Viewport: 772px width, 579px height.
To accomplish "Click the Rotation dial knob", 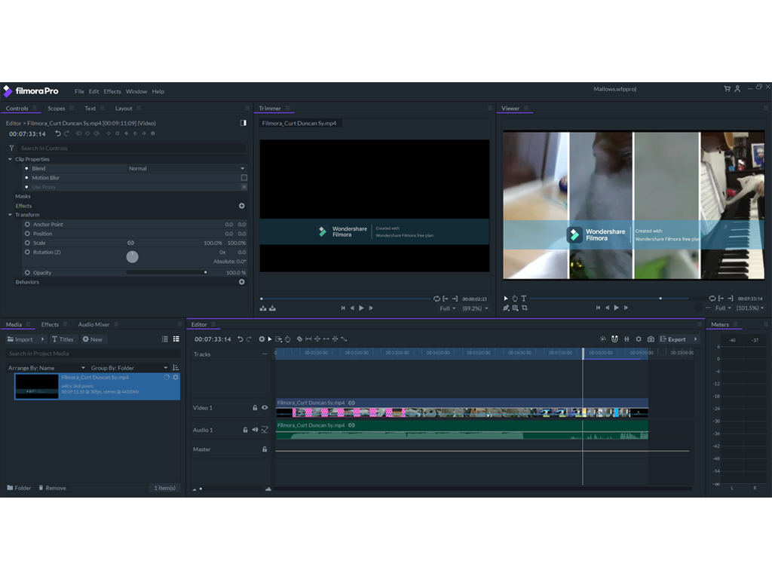I will point(132,256).
